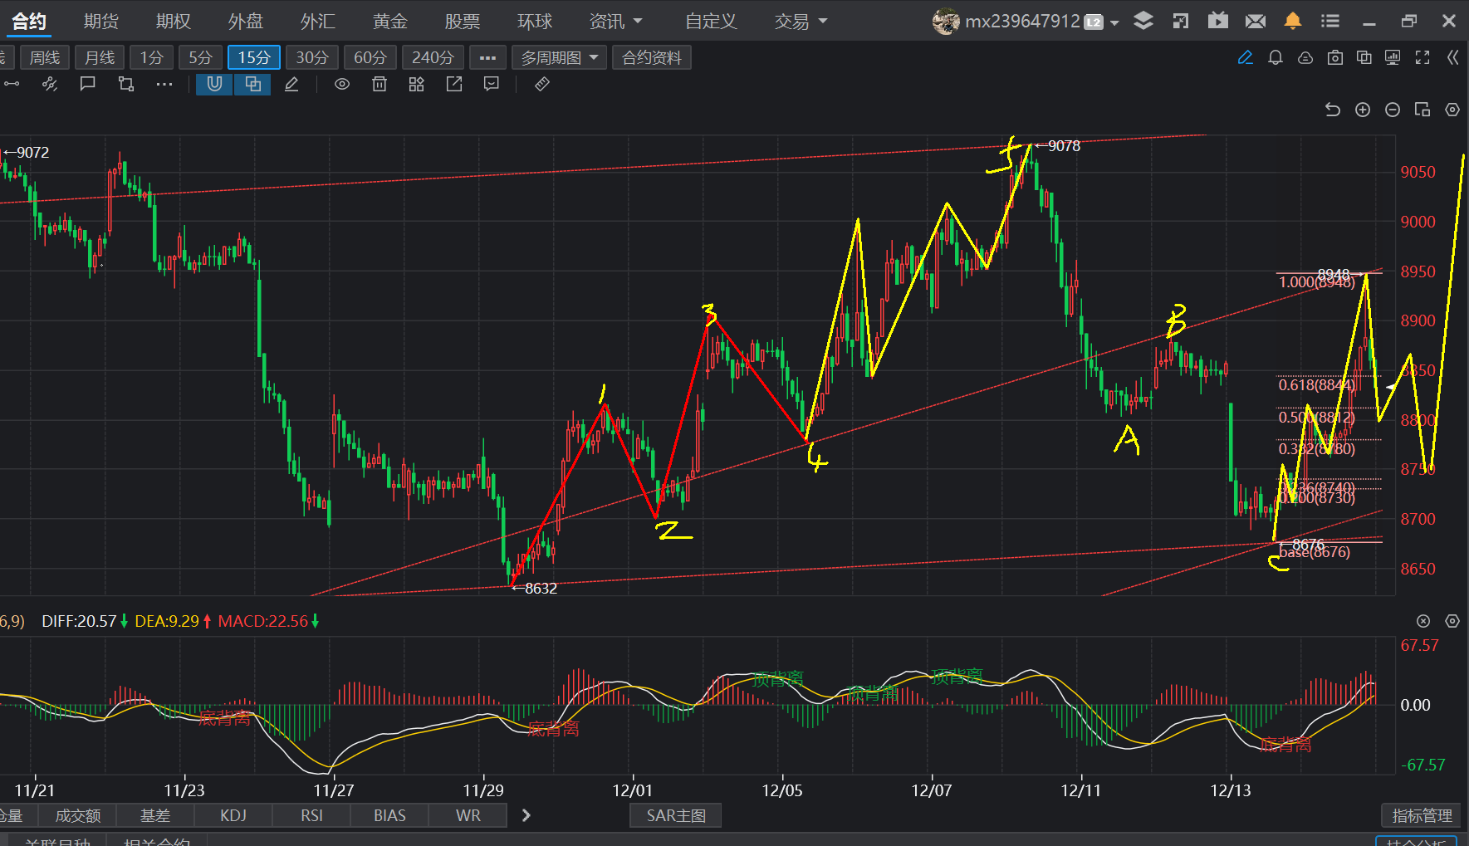
Task: Open the 交易 menu dropdown
Action: (801, 22)
